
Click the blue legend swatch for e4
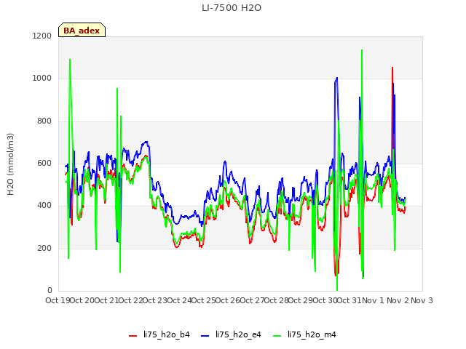[205, 336]
